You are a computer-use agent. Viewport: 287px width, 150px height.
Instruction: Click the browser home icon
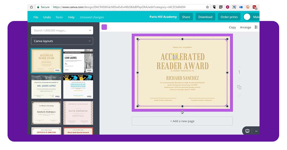coord(31,7)
